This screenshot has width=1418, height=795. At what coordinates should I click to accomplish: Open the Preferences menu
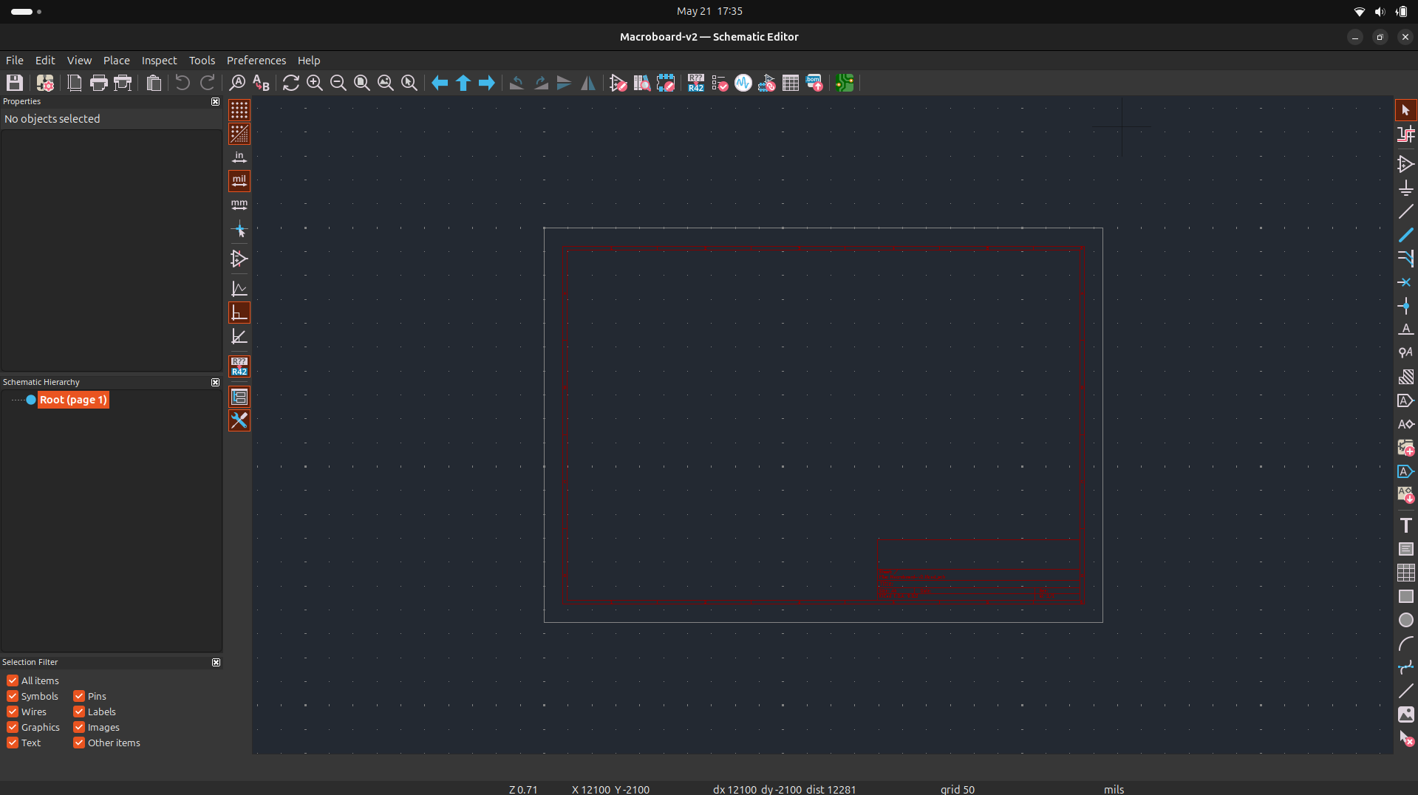point(256,60)
